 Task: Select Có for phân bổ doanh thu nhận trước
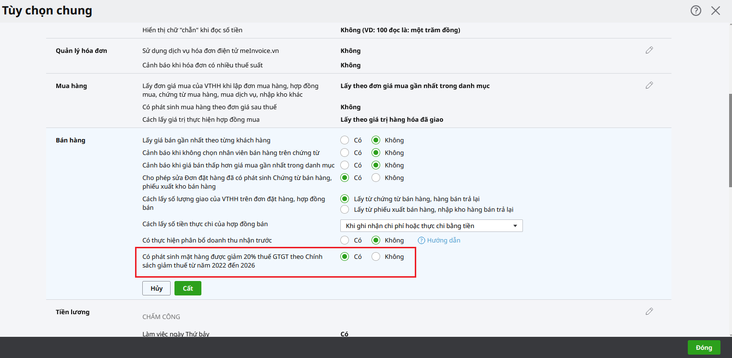click(x=345, y=241)
